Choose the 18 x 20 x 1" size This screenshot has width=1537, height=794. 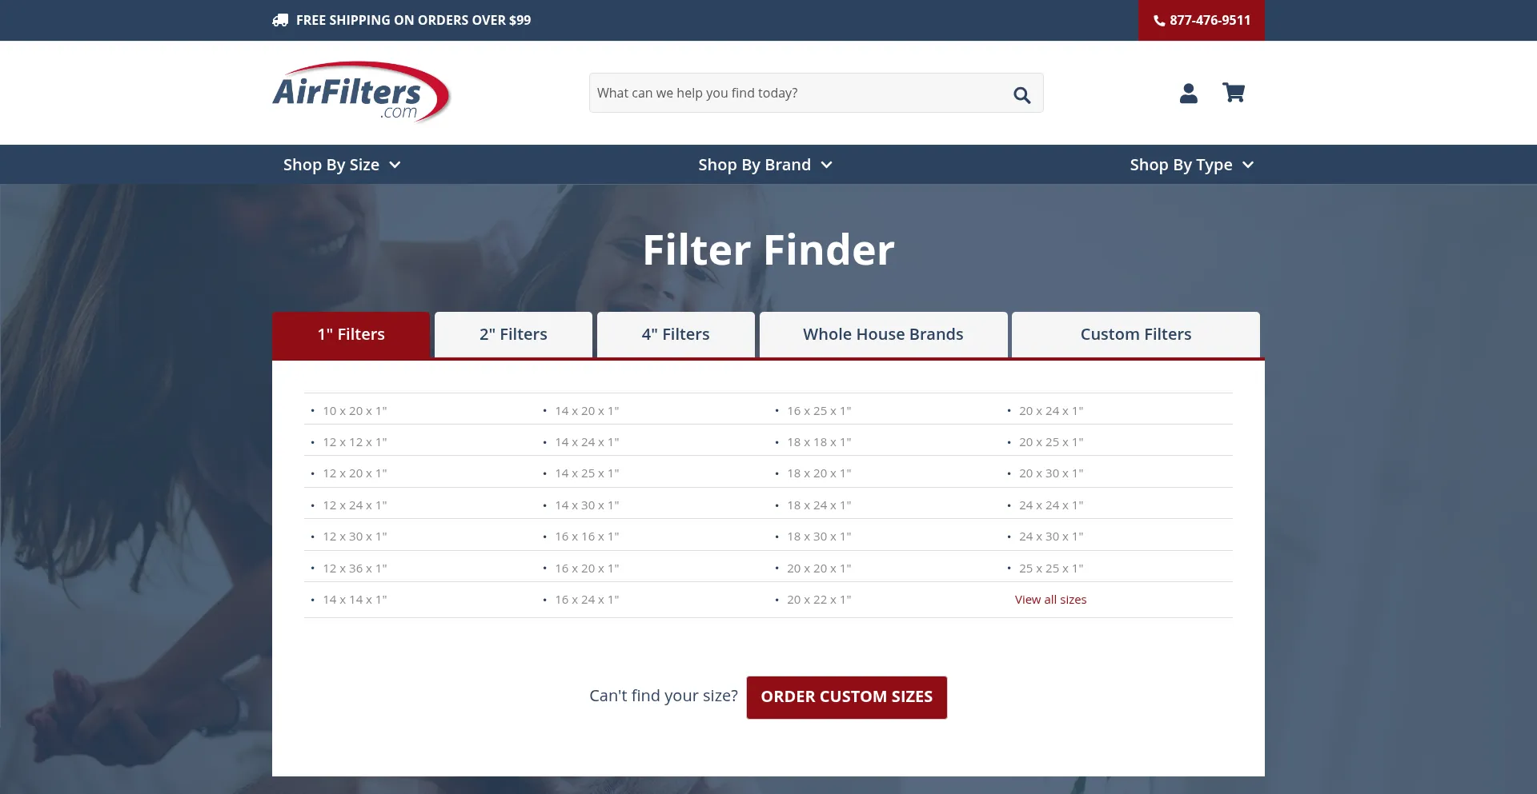pyautogui.click(x=819, y=473)
